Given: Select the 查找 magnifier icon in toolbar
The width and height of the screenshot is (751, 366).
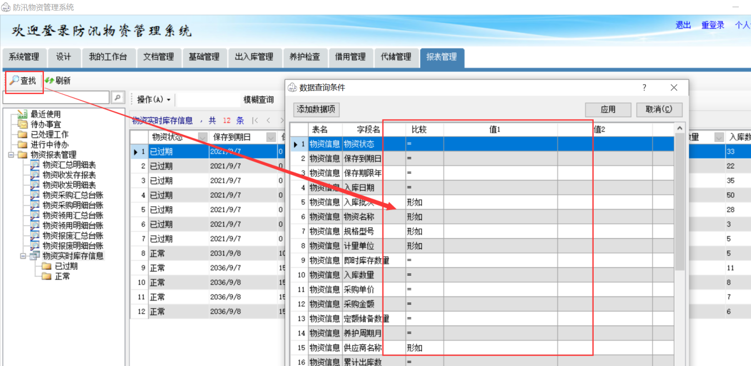Looking at the screenshot, I should (14, 80).
